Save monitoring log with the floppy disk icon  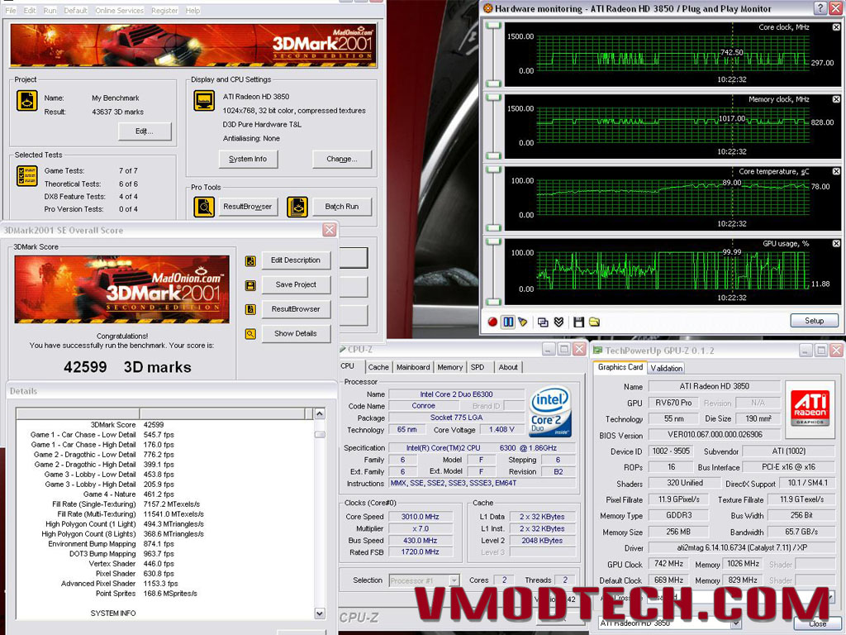click(x=578, y=322)
